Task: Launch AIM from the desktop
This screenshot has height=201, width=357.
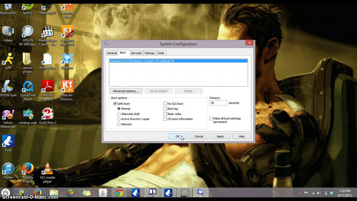Action: point(8,61)
